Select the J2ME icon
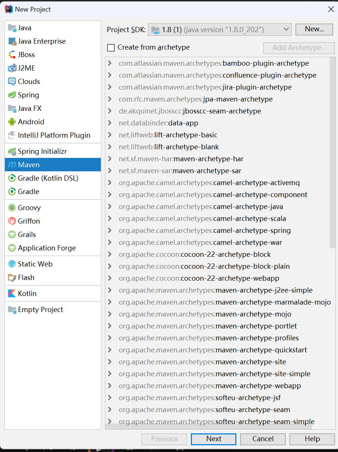Image resolution: width=338 pixels, height=452 pixels. click(12, 68)
